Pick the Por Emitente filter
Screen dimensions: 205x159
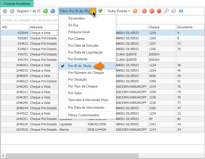tap(87, 59)
